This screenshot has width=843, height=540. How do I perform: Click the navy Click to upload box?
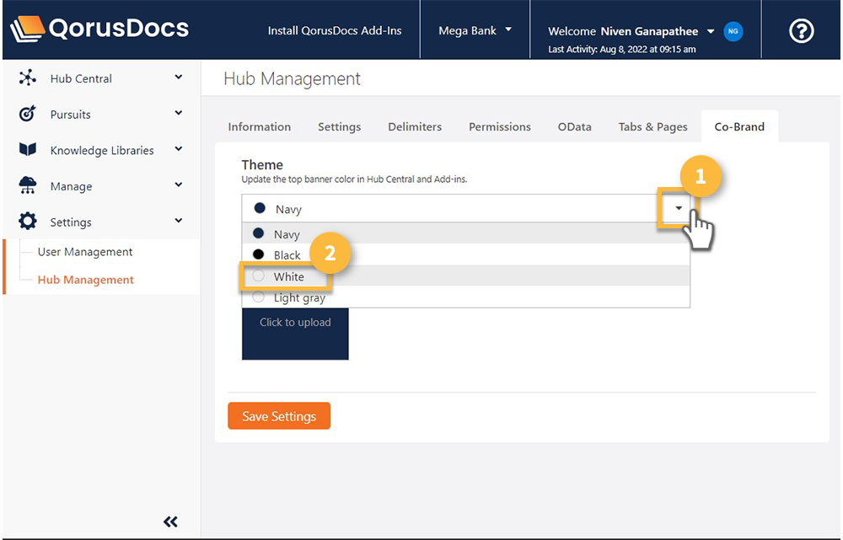point(295,333)
